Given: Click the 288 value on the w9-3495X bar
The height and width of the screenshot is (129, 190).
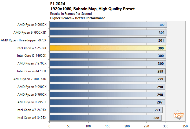Looking at the screenshot, I should (156, 118).
